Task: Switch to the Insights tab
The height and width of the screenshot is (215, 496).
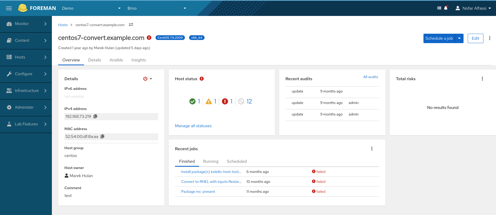Action: point(139,60)
